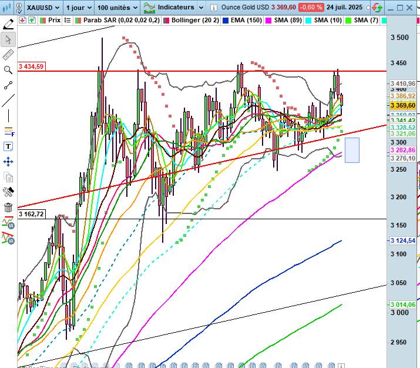Open Parab SAR (0,02 0,02 0,2) settings
This screenshot has height=368, width=420.
coord(122,20)
